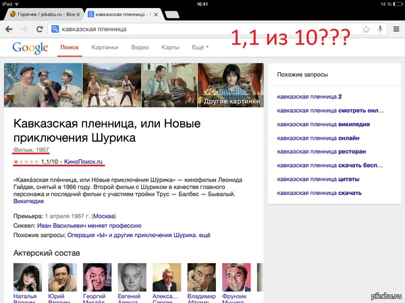Tap the battery indicator in status bar

(398, 4)
